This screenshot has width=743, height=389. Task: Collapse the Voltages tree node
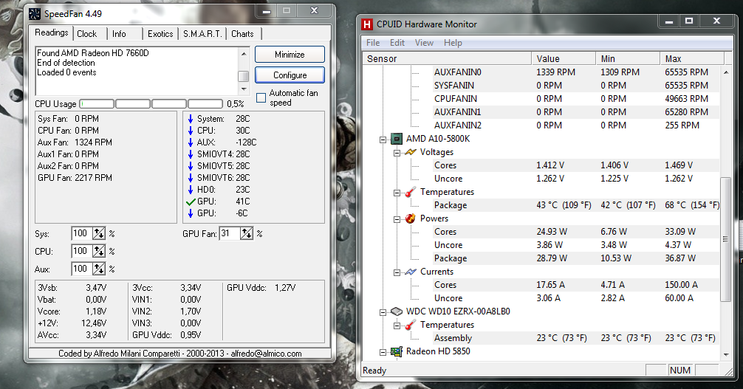(397, 153)
